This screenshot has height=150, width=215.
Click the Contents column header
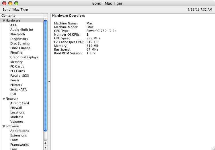(22, 16)
